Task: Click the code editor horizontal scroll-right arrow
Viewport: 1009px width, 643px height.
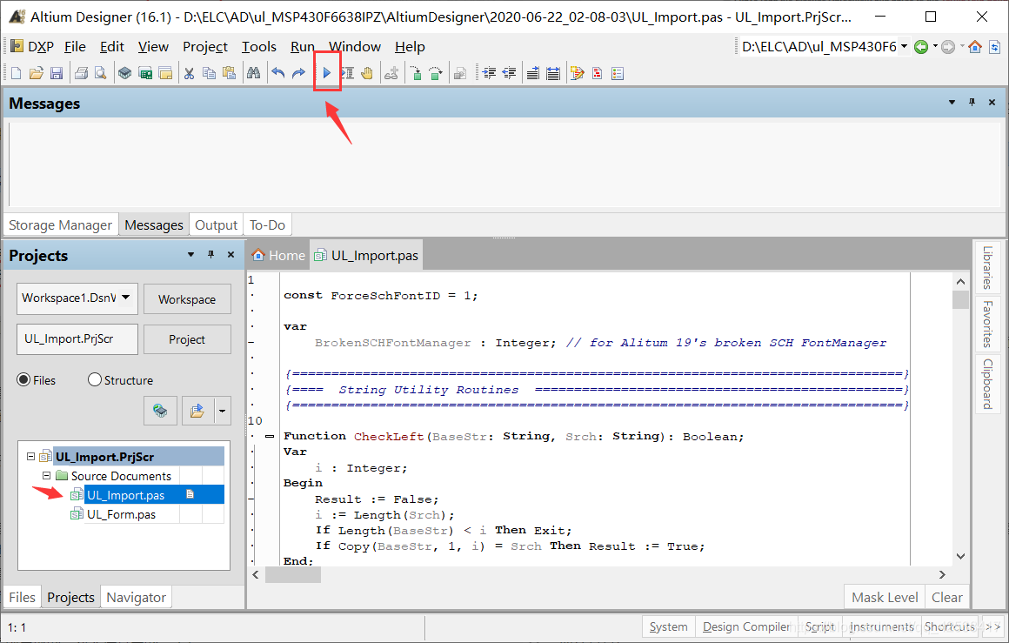Action: pos(942,575)
